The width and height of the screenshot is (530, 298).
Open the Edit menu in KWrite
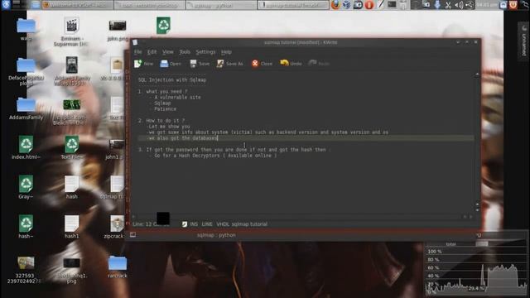152,52
